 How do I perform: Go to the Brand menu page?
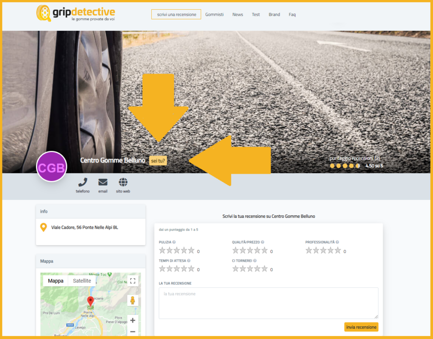(x=274, y=14)
